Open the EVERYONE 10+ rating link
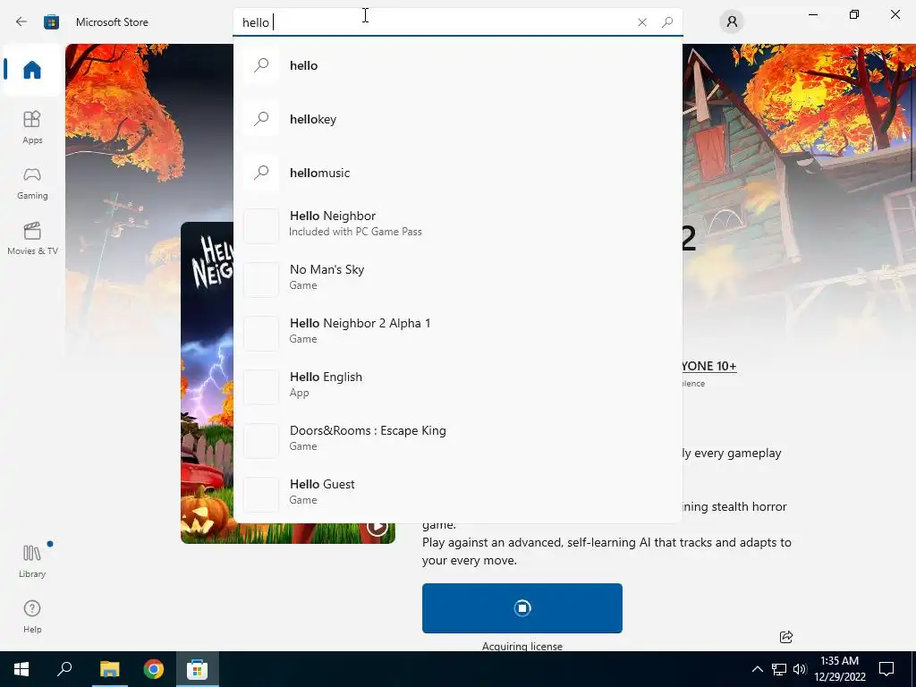 tap(708, 366)
